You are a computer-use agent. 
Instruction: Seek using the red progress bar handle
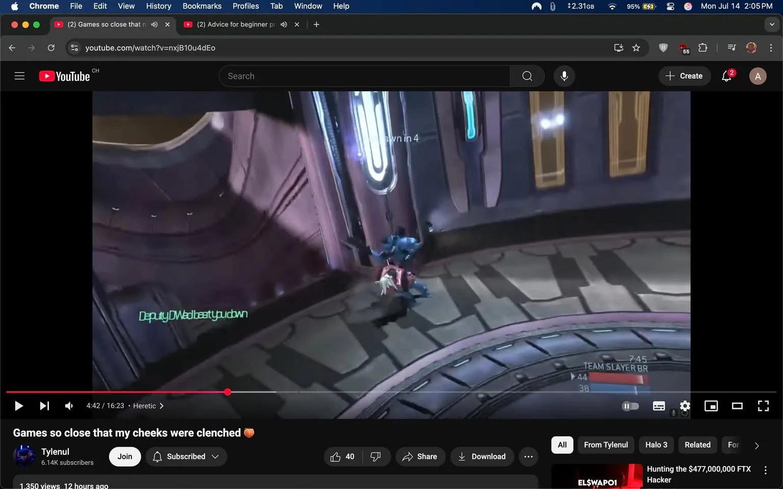coord(228,392)
